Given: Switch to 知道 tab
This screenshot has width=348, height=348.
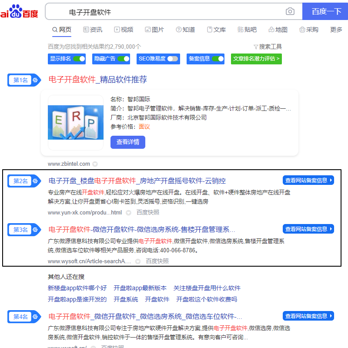Looking at the screenshot, I should 185,30.
